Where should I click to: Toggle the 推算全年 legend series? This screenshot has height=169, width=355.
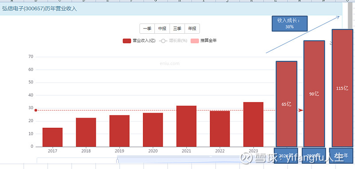[x=204, y=41]
